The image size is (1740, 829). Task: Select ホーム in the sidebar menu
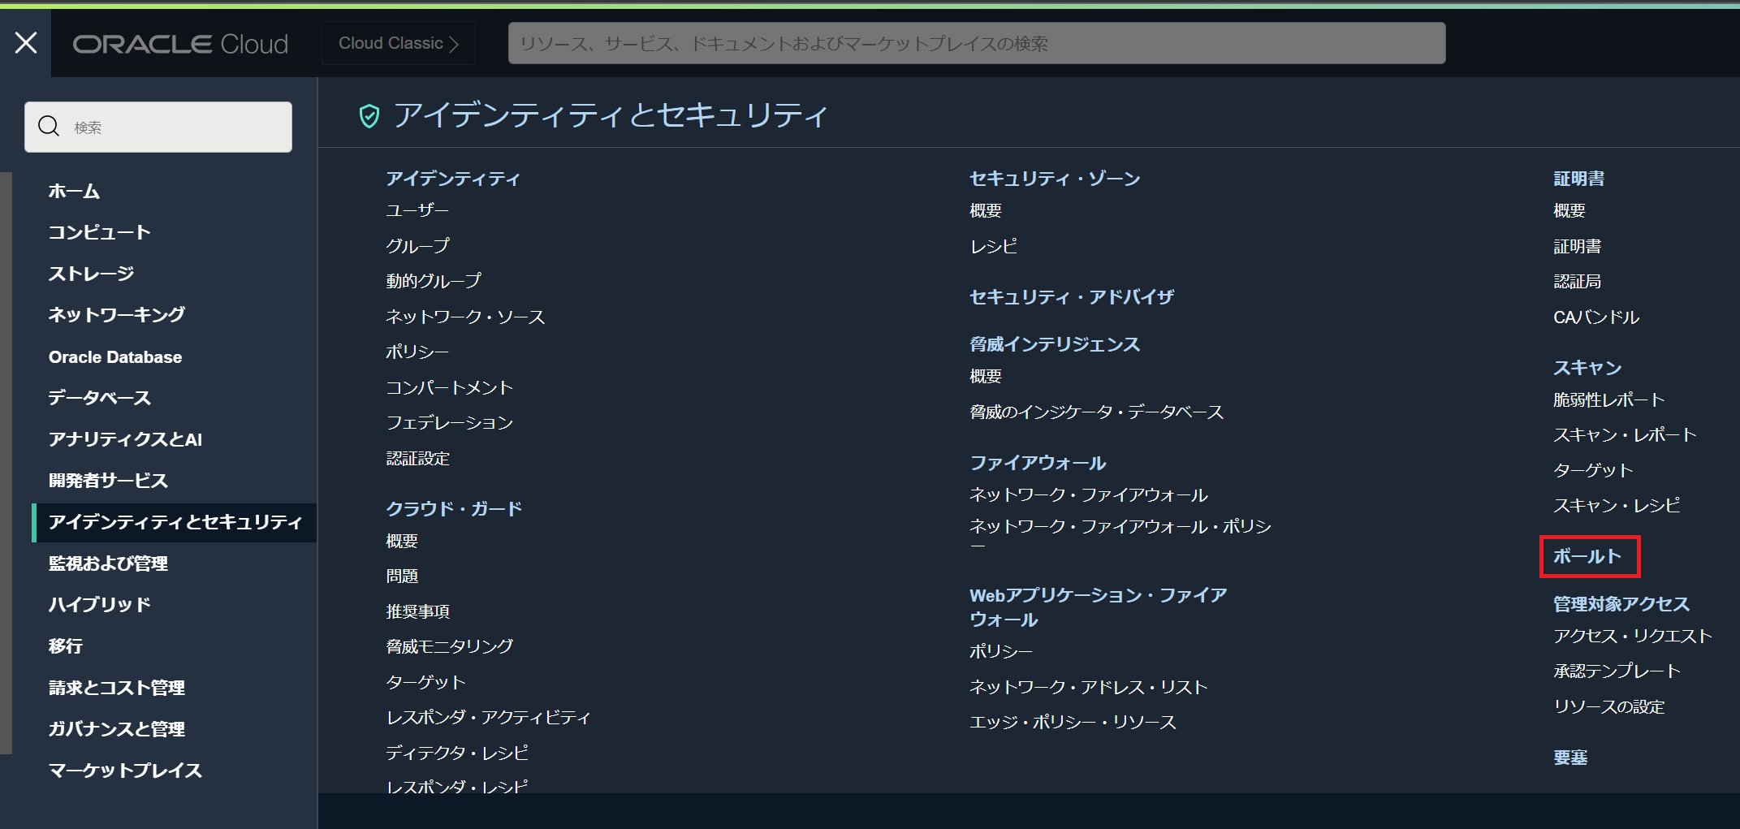tap(74, 192)
